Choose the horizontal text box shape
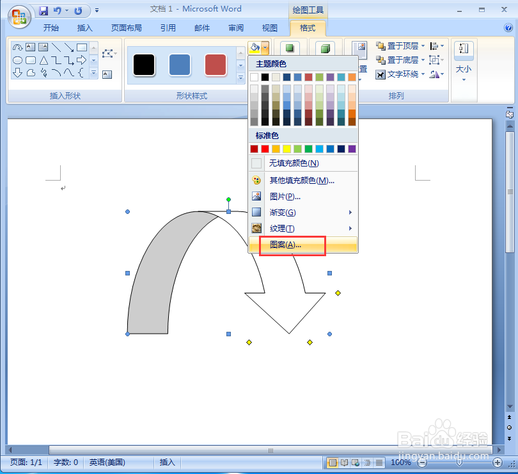Screen dimensions: 518x474 [x=31, y=47]
